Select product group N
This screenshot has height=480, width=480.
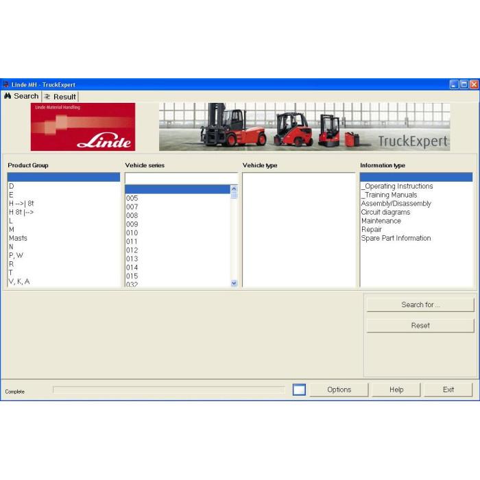(x=63, y=247)
